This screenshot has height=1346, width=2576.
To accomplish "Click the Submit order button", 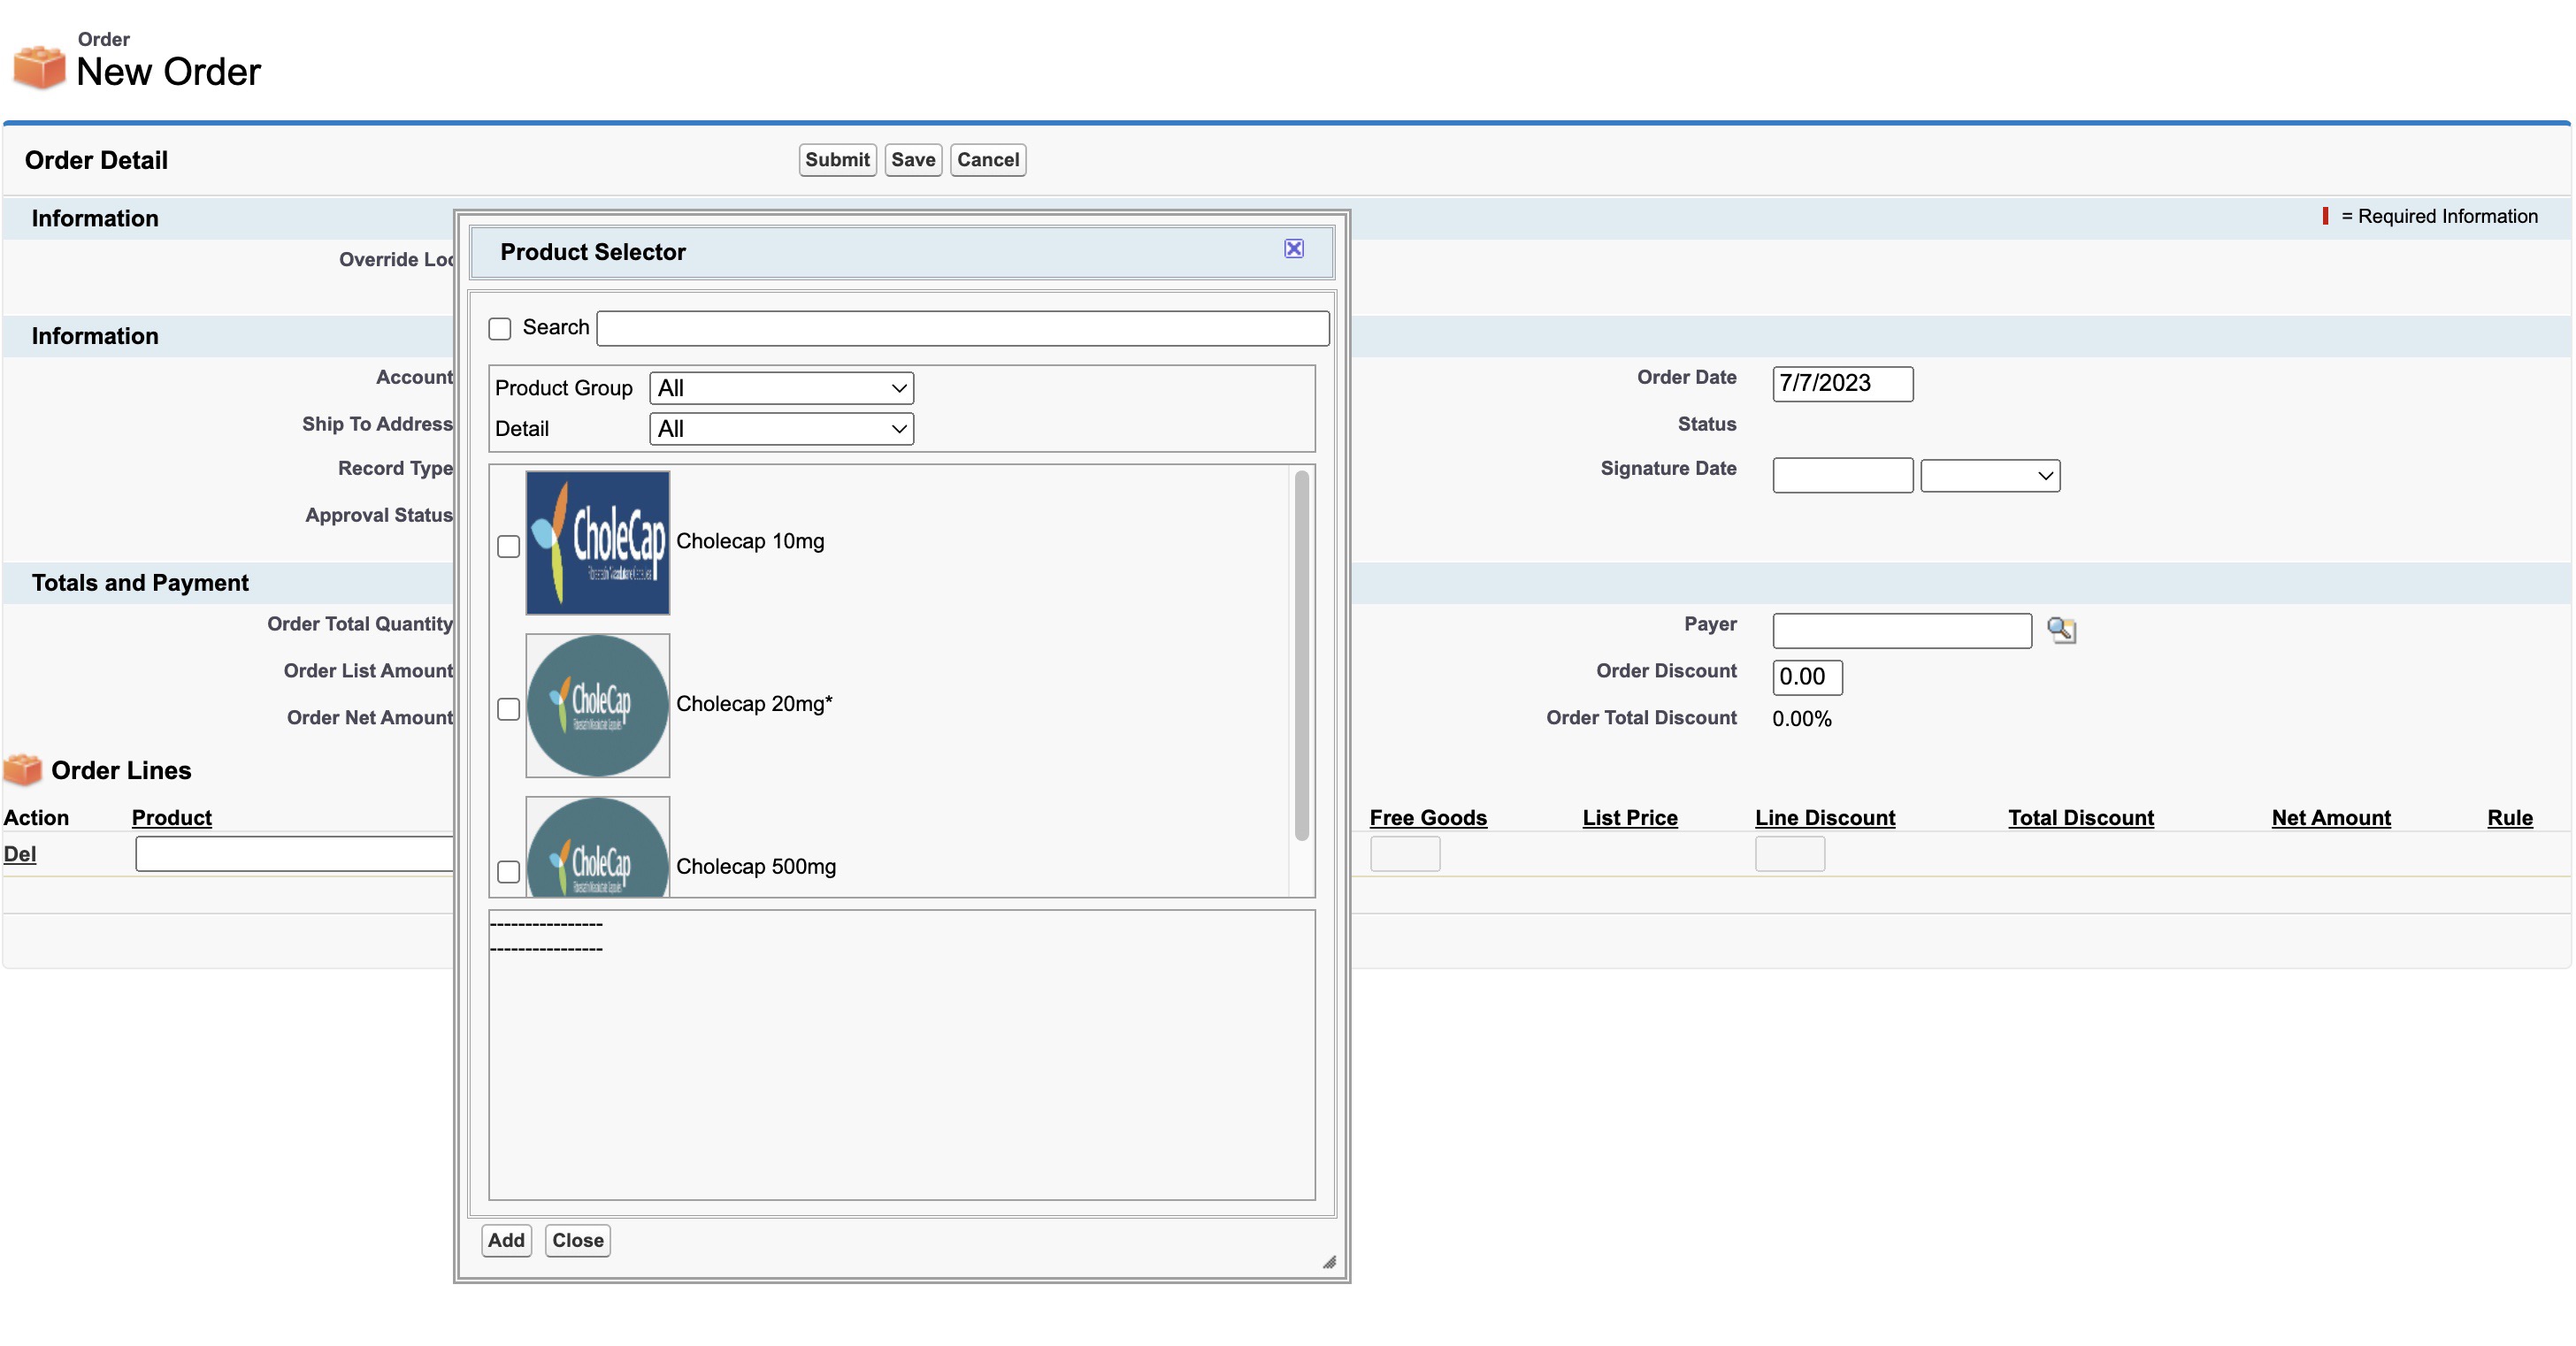I will pyautogui.click(x=837, y=160).
